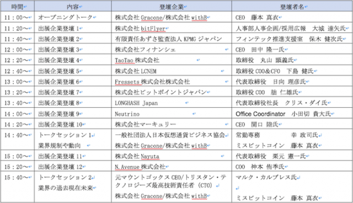Image resolution: width=353 pixels, height=203 pixels.
Task: Click the 登壇者名 column header
Action: tap(292, 6)
